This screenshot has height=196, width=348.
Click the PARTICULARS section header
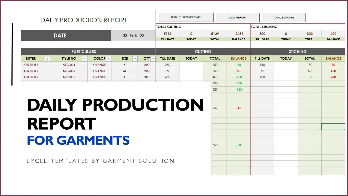tap(84, 51)
